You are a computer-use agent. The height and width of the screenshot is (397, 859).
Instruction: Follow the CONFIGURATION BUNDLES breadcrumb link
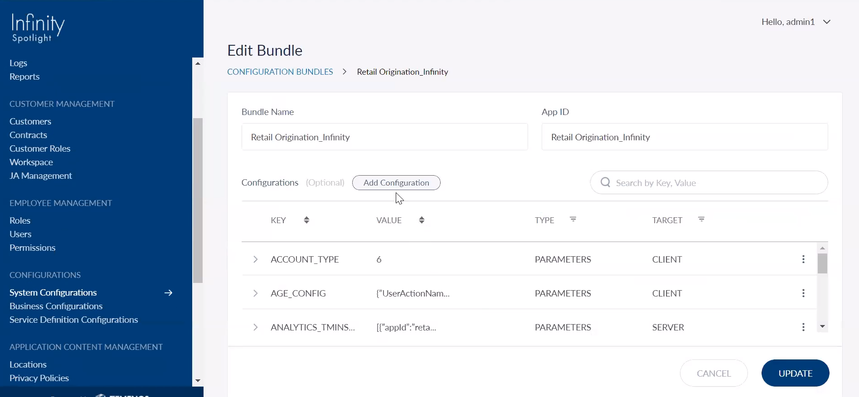280,72
